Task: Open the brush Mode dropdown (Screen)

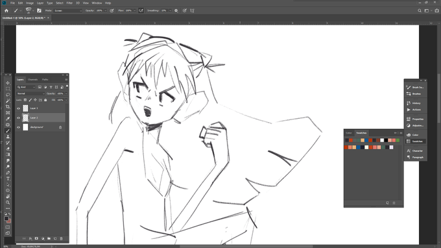Action: [68, 10]
